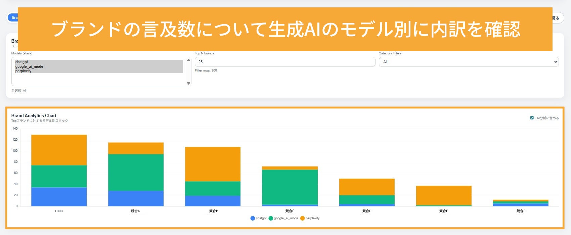571x235 pixels.
Task: Click 競合A's green google_ai_mode bar segment
Action: coord(136,173)
